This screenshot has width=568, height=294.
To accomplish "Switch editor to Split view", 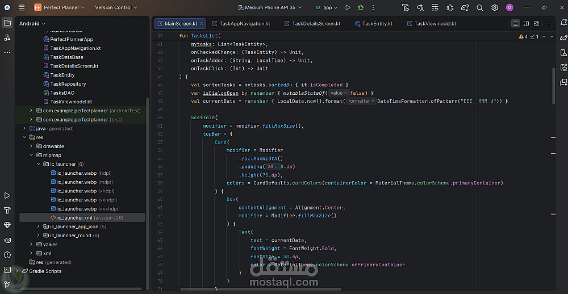I will [x=526, y=23].
